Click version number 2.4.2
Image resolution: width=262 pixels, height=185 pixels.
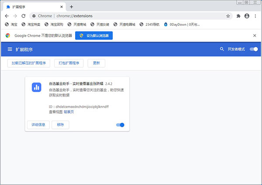point(109,84)
